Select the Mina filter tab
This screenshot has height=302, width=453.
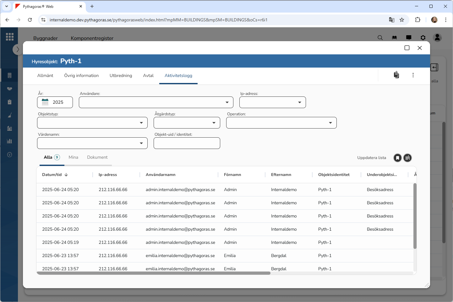pyautogui.click(x=73, y=157)
